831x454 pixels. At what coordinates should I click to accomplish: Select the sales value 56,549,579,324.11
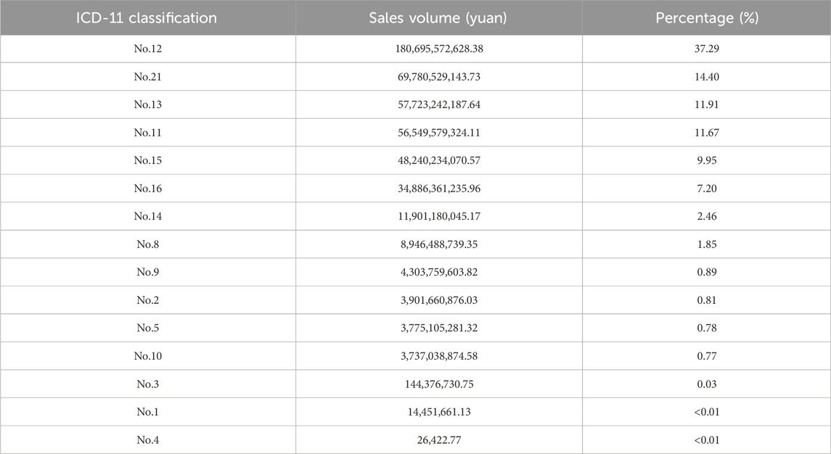pyautogui.click(x=439, y=133)
